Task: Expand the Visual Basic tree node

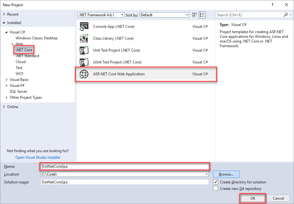Action: click(7, 80)
